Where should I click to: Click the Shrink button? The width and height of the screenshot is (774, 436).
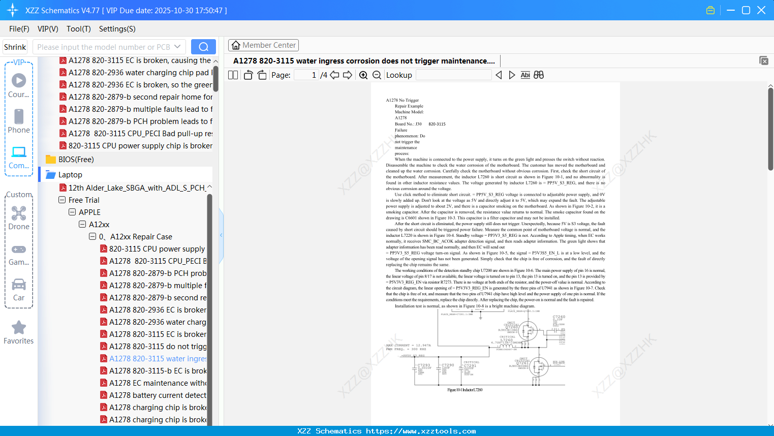point(15,47)
